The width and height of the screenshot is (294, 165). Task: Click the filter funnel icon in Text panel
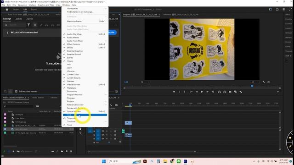point(28,25)
